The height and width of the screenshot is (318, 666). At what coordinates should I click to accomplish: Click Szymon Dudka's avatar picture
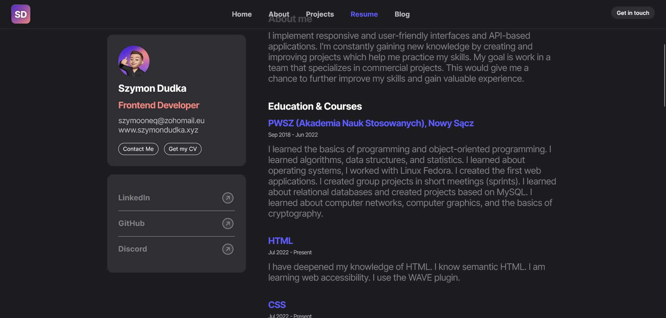[134, 61]
